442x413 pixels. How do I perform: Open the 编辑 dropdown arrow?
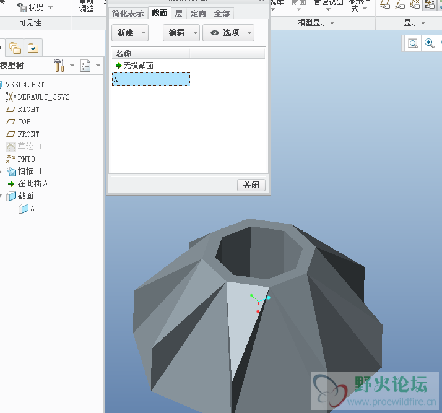(195, 33)
